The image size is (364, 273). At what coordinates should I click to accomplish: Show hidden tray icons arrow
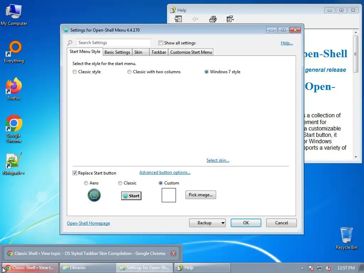[x=302, y=268]
